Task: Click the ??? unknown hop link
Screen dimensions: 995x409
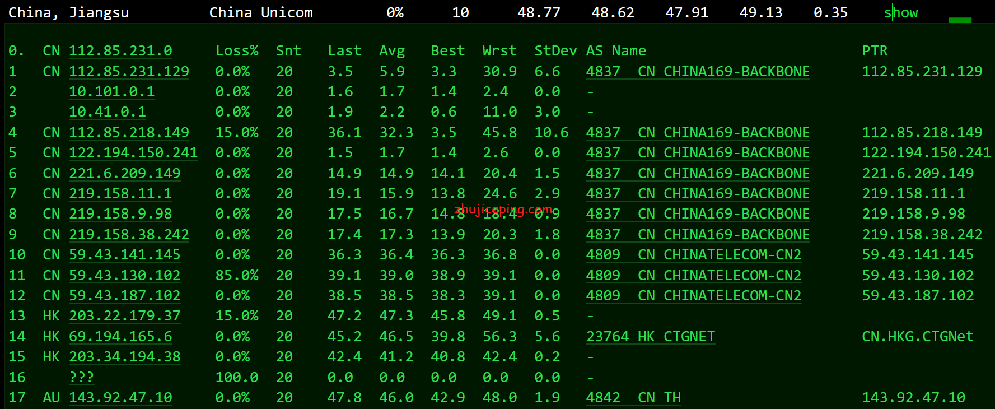Action: tap(82, 378)
